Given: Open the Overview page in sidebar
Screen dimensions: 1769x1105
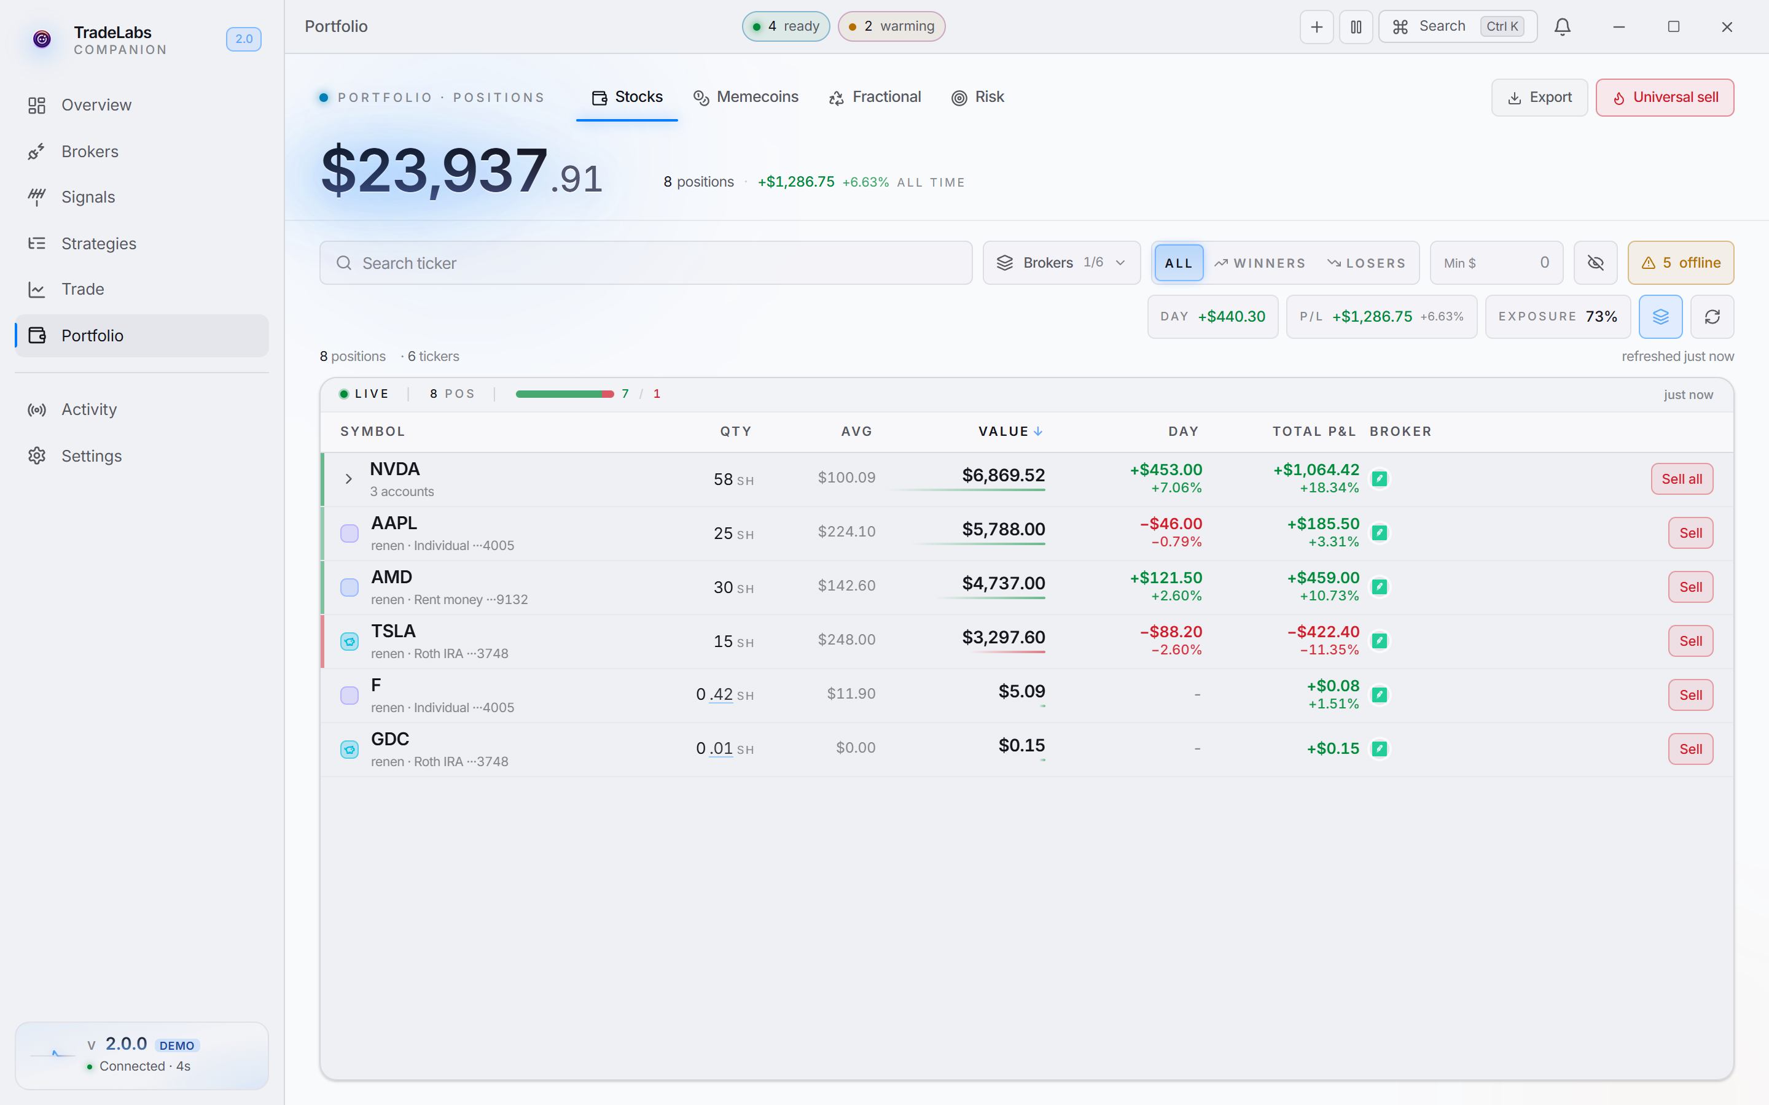Looking at the screenshot, I should (x=142, y=105).
